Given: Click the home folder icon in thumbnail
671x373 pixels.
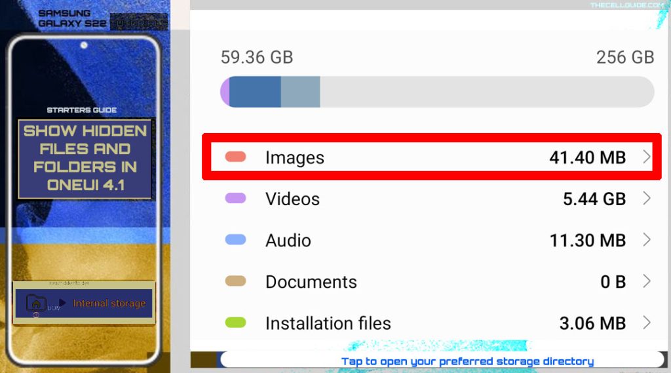Looking at the screenshot, I should 36,304.
